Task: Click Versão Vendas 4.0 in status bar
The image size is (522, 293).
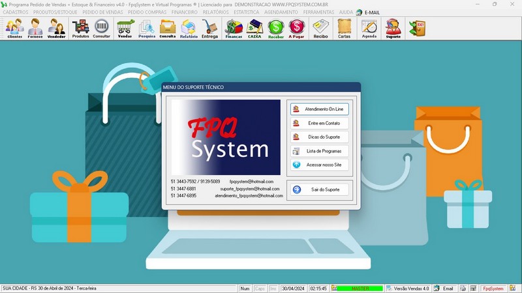Action: [x=411, y=288]
